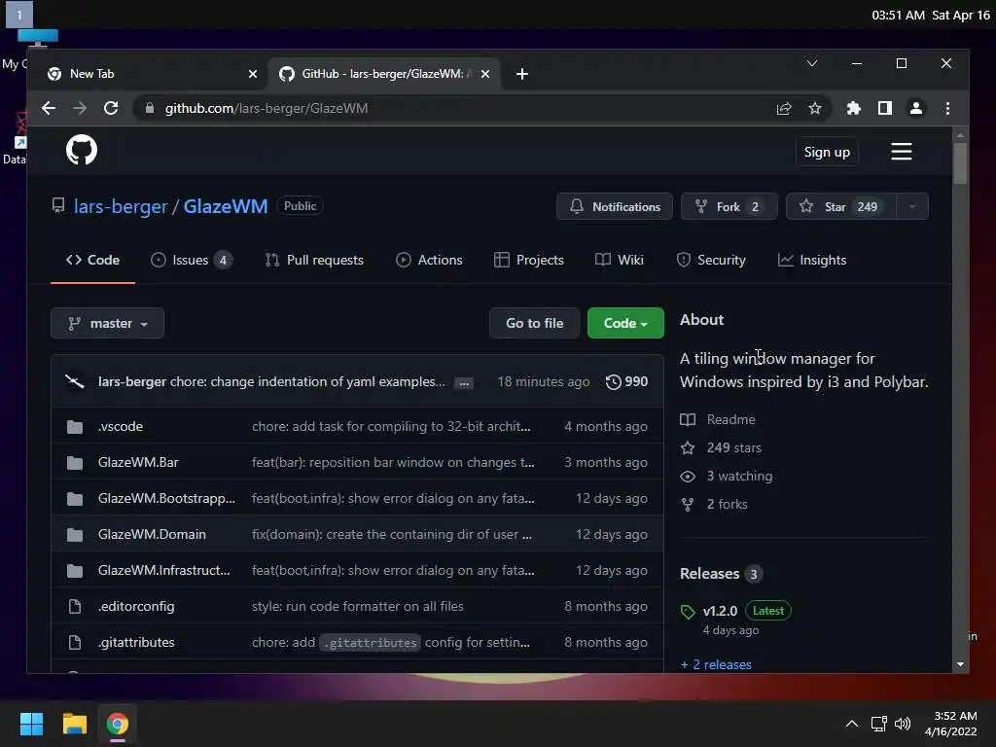The height and width of the screenshot is (747, 996).
Task: Go back with browser back arrow
Action: 49,108
